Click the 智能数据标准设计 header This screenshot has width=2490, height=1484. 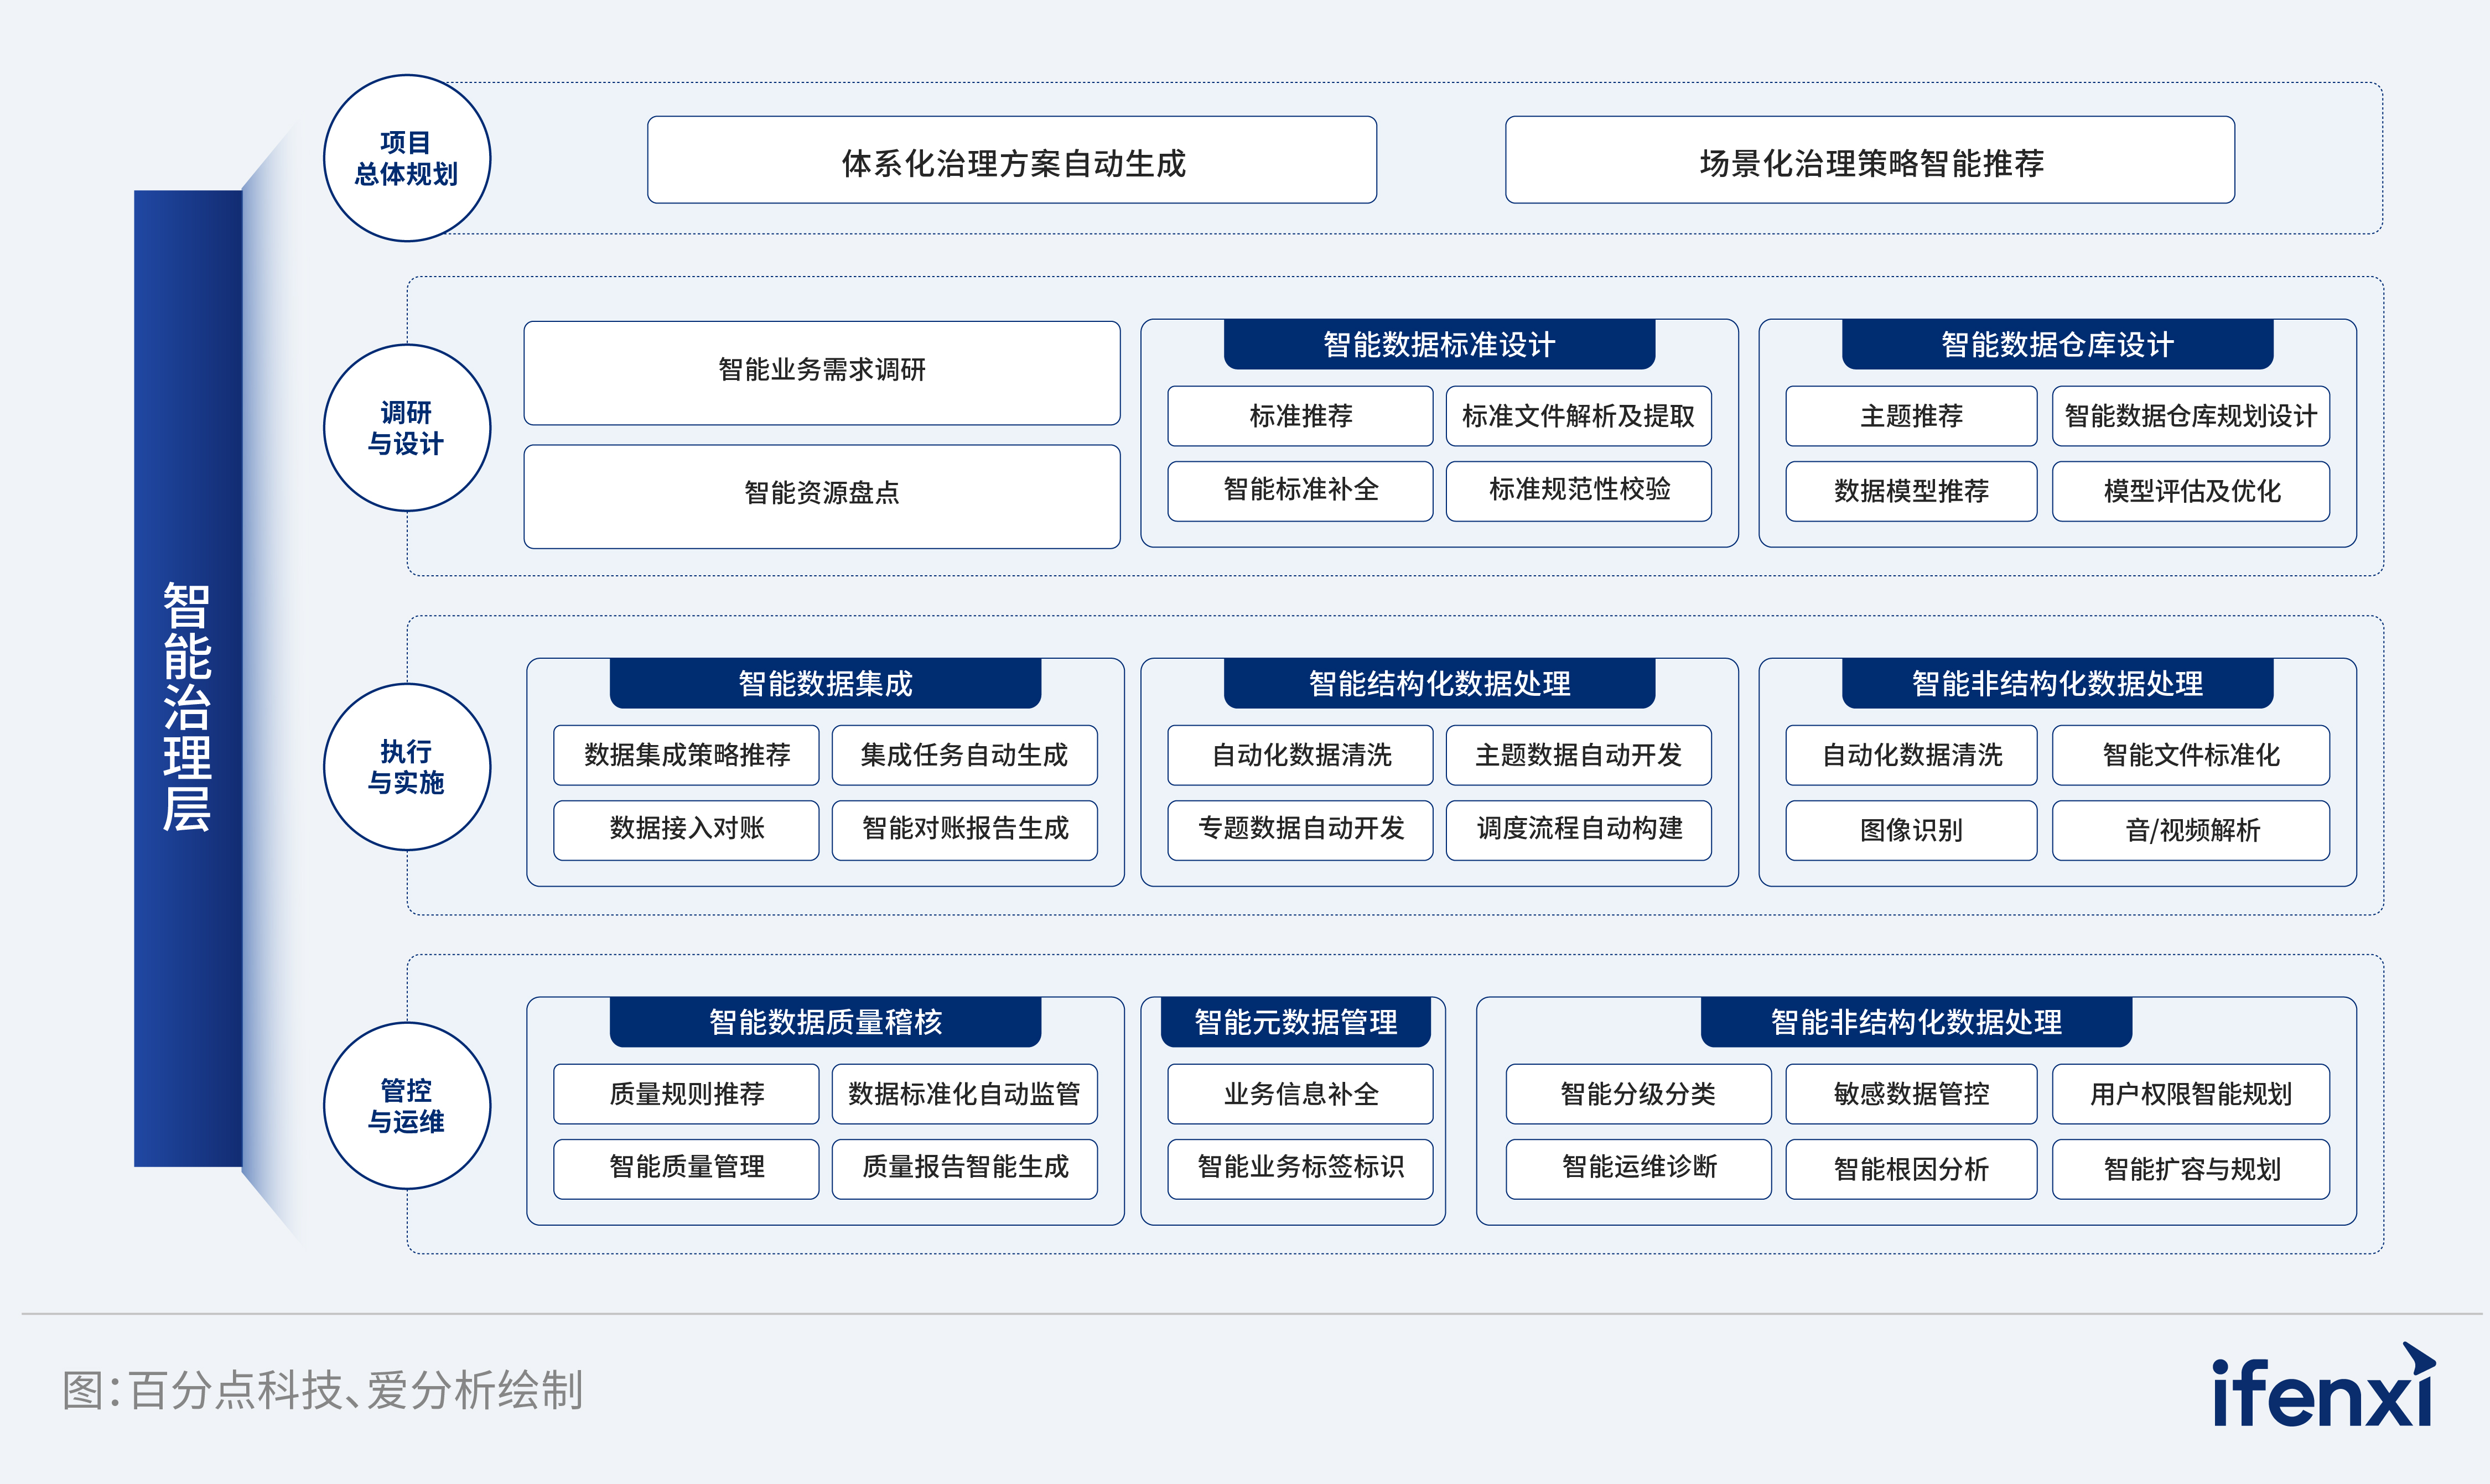tap(1439, 345)
